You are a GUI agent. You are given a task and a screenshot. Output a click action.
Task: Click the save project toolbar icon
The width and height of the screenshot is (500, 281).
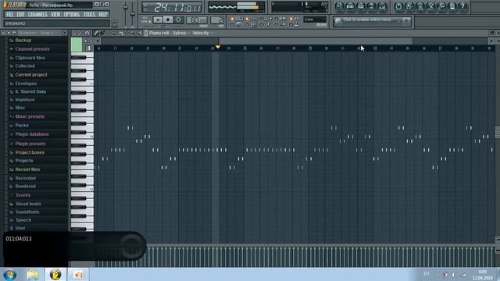tap(409, 6)
